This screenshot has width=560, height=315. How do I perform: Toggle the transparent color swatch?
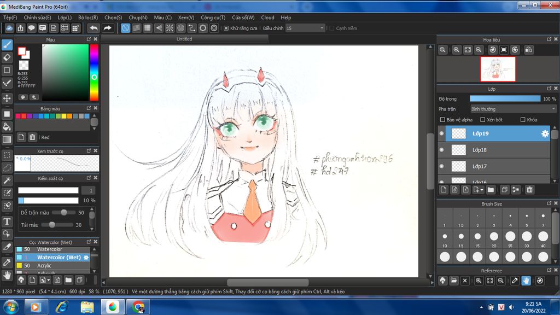pos(24,65)
